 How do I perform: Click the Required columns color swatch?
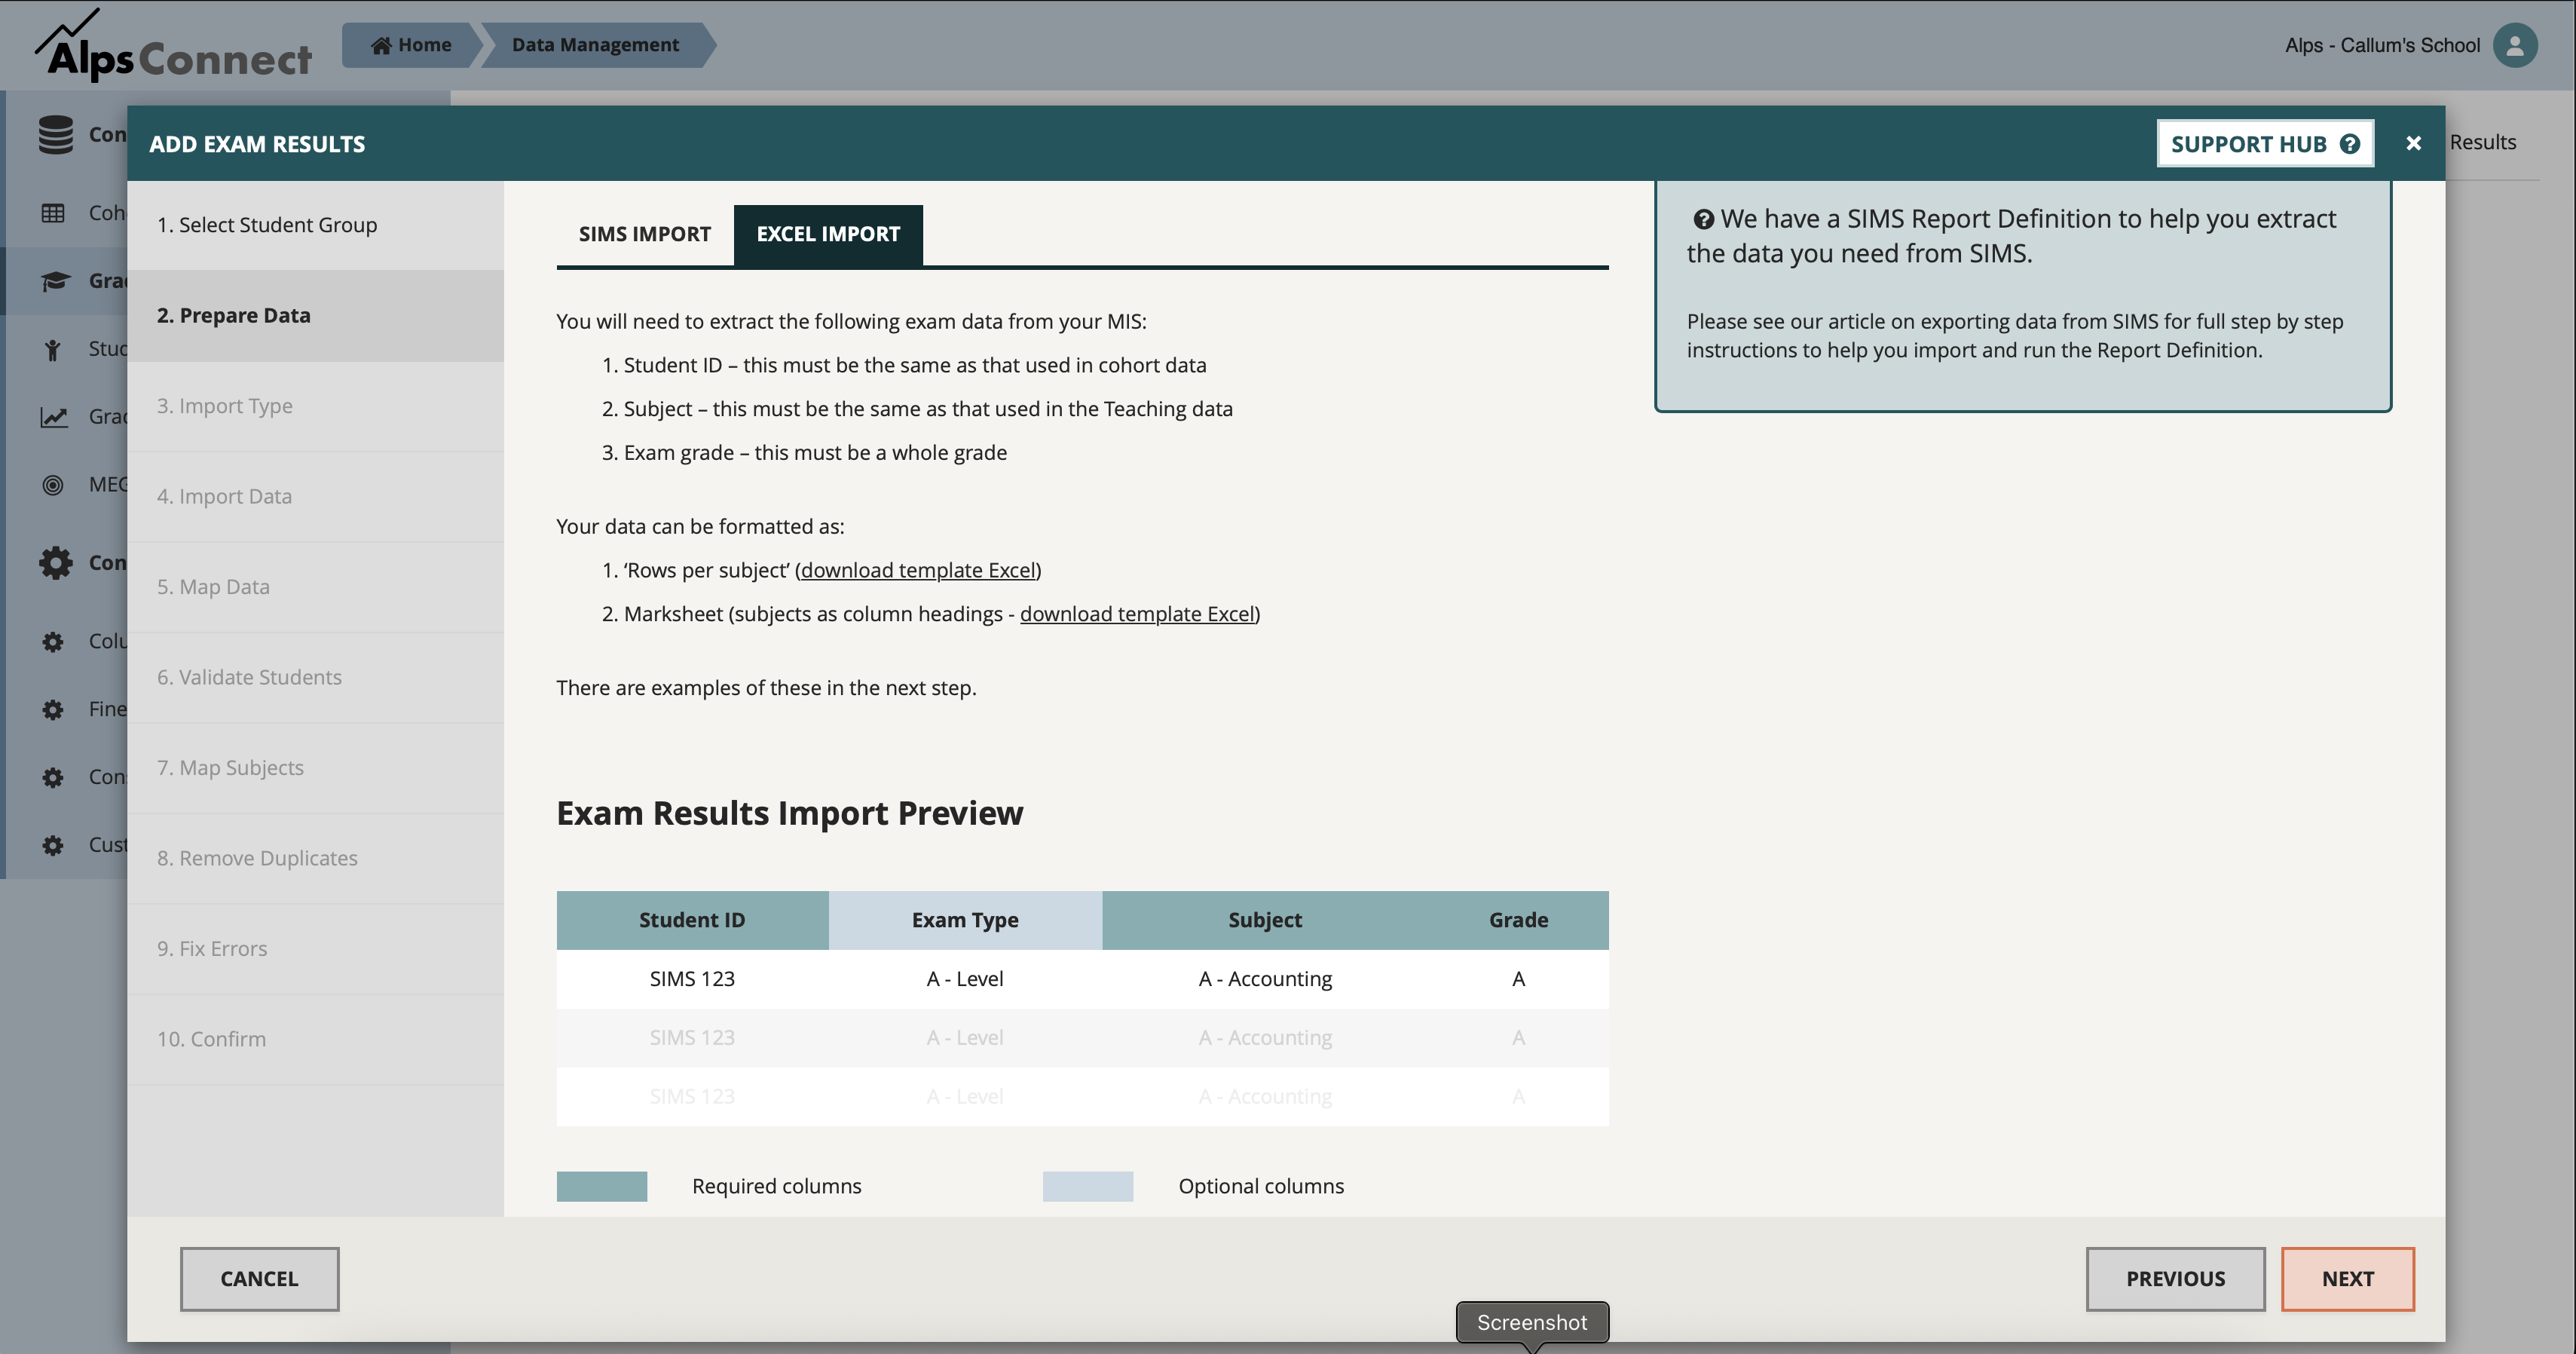click(601, 1186)
